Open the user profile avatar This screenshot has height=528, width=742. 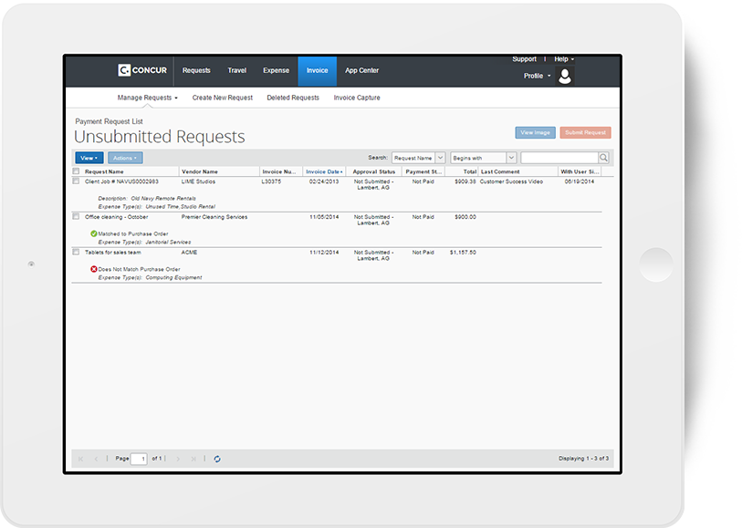(x=565, y=77)
